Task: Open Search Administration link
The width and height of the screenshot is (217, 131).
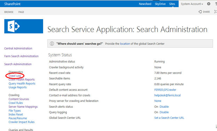Action: coord(18,64)
